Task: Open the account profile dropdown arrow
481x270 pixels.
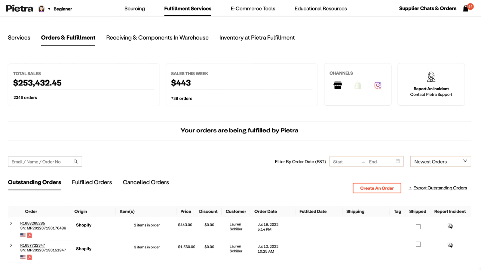Action: coord(49,9)
